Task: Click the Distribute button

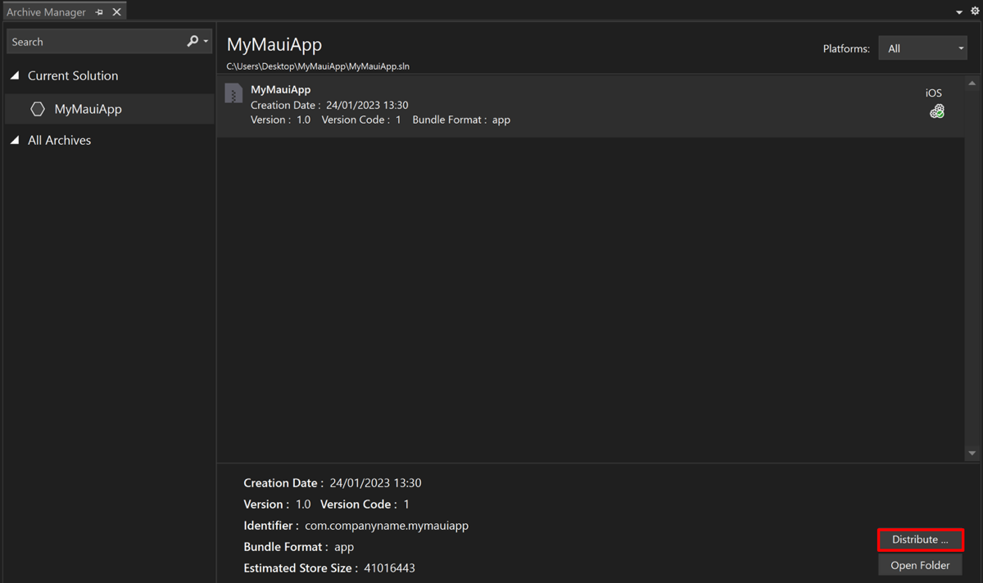Action: click(x=920, y=540)
